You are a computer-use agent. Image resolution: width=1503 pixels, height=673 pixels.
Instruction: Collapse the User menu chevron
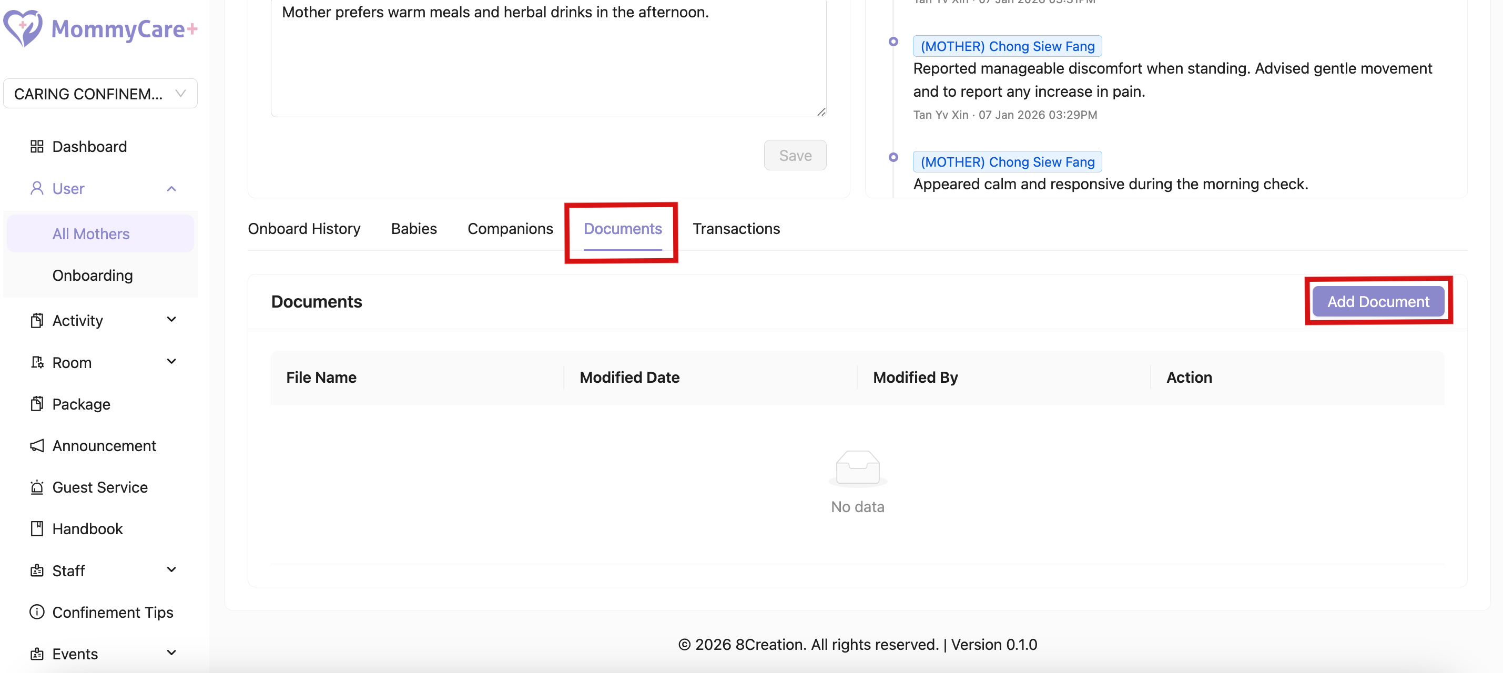171,188
